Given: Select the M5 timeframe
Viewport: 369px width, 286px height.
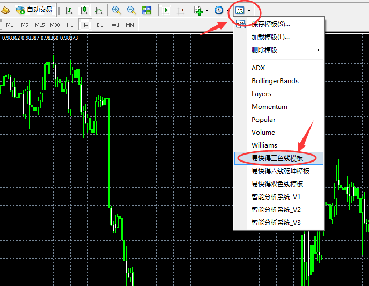Looking at the screenshot, I should coord(25,25).
